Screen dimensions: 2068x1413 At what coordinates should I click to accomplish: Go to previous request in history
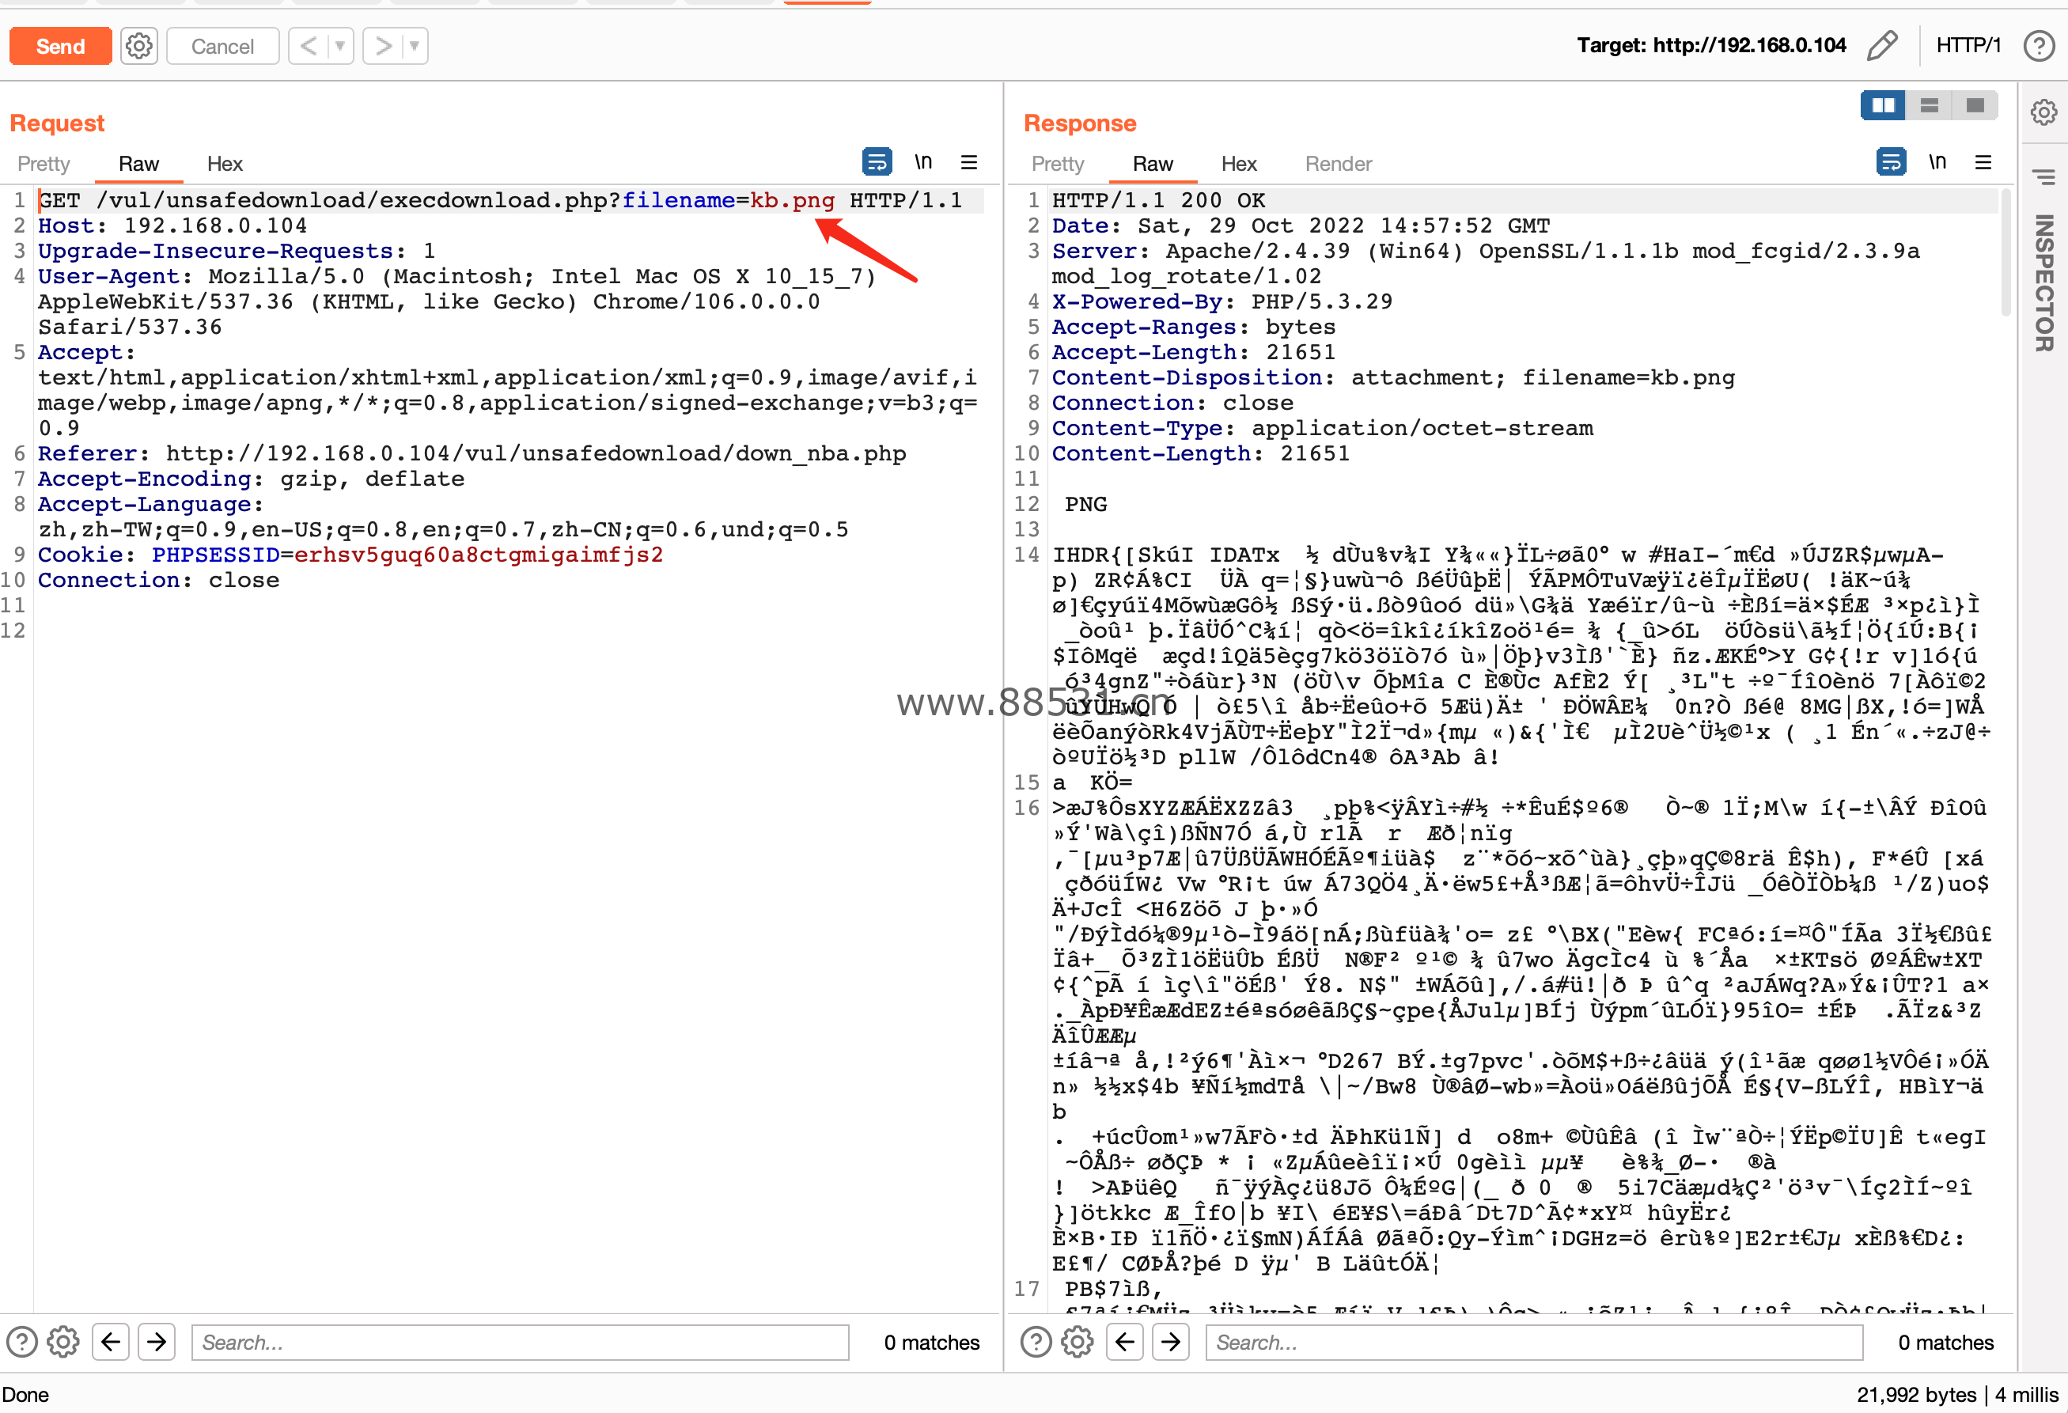(308, 46)
